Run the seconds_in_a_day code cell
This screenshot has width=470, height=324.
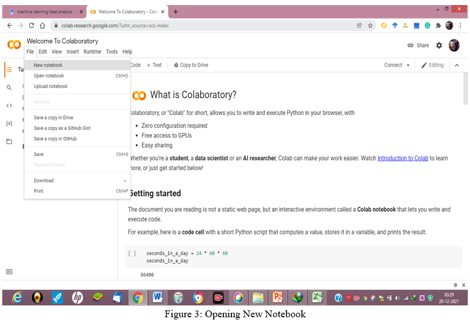click(132, 254)
